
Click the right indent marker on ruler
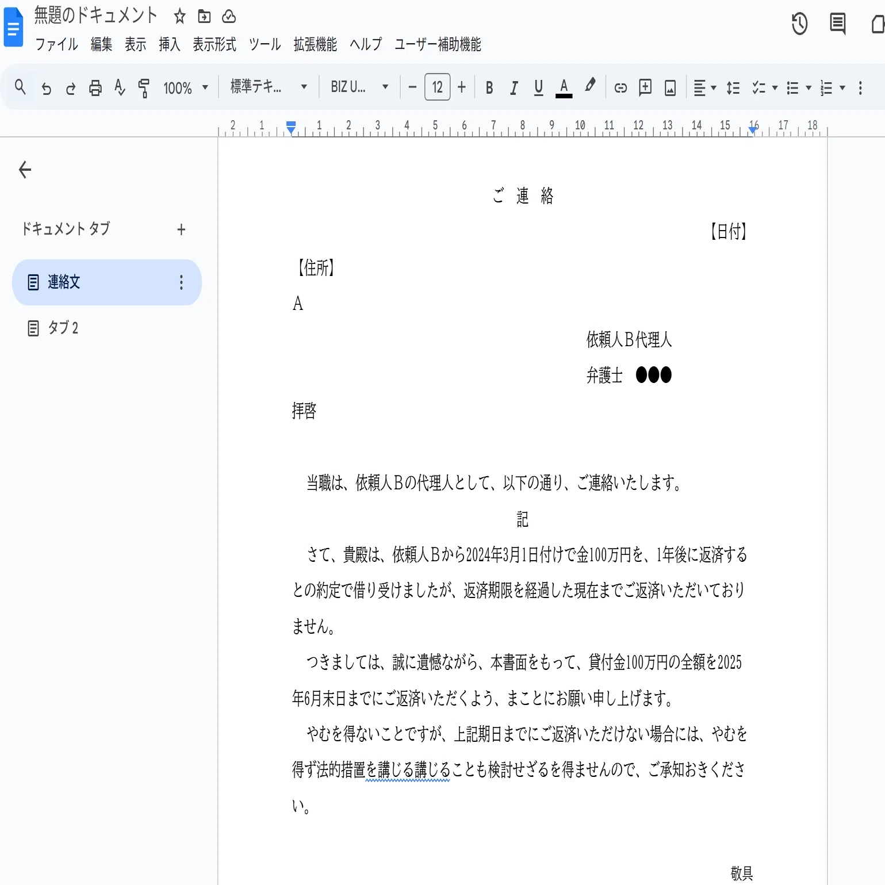(x=753, y=131)
